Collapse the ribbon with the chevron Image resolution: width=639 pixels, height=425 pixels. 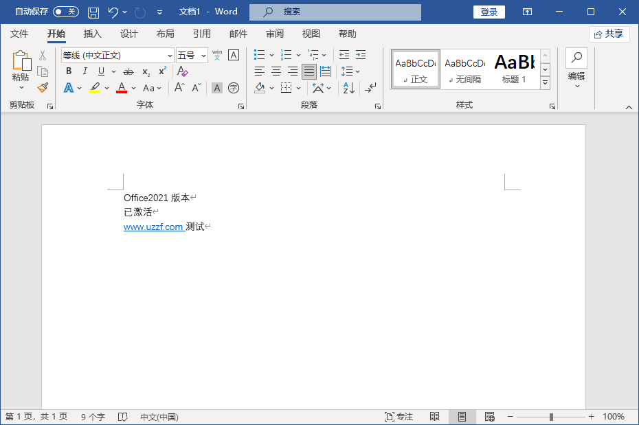coord(629,107)
